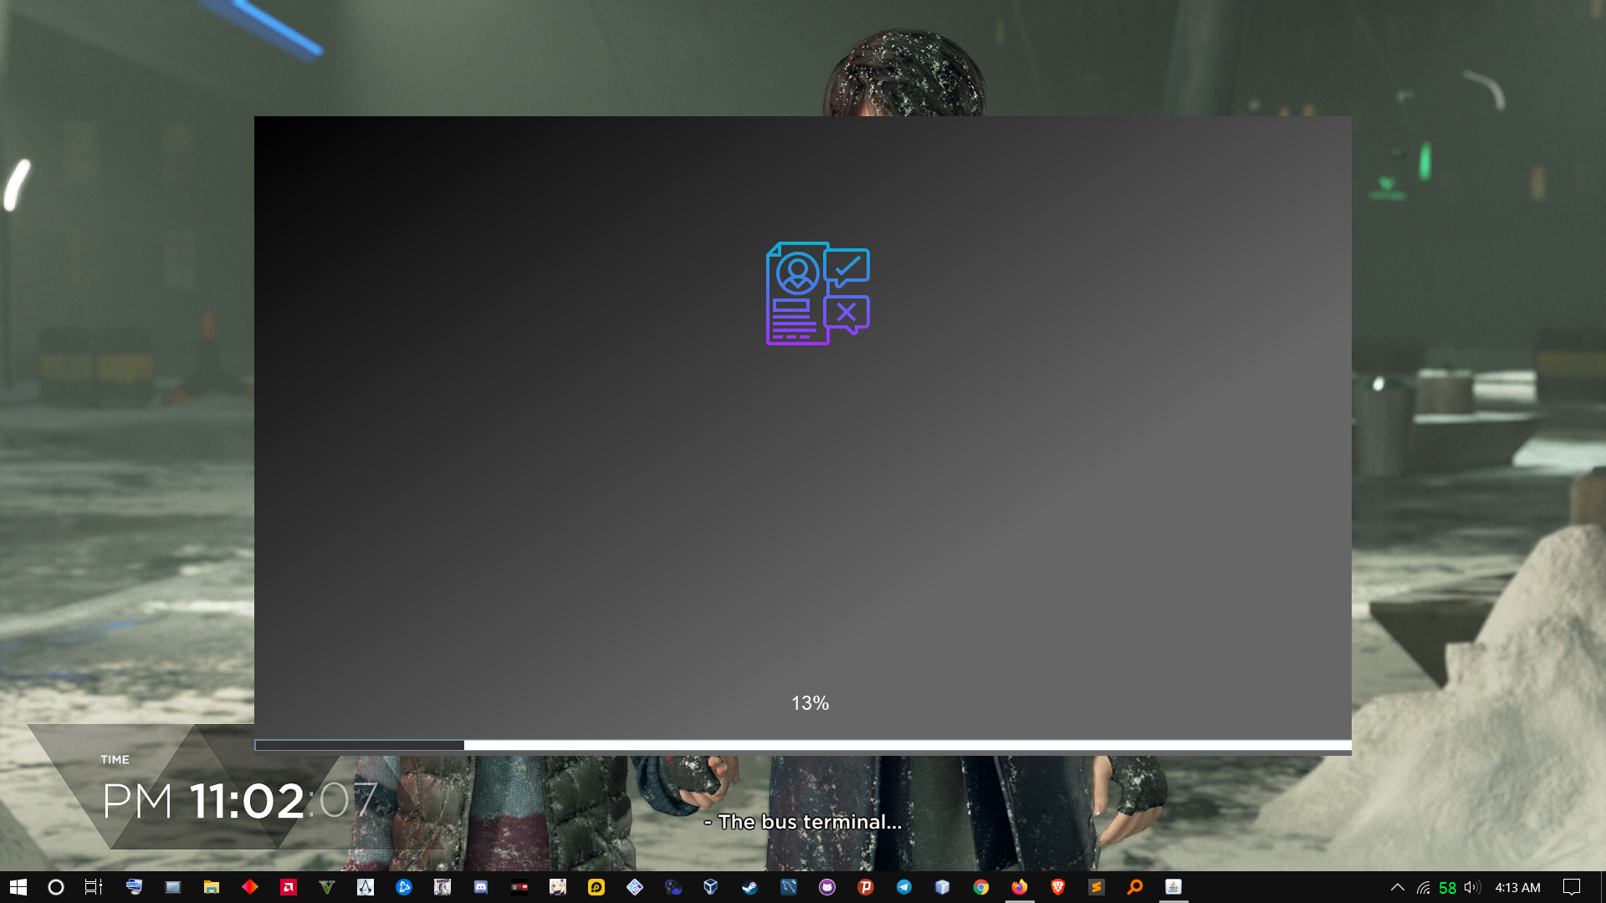Open Cortana search circle
1606x903 pixels.
tap(56, 887)
